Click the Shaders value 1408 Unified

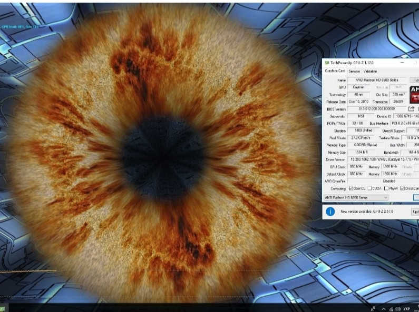pyautogui.click(x=363, y=130)
